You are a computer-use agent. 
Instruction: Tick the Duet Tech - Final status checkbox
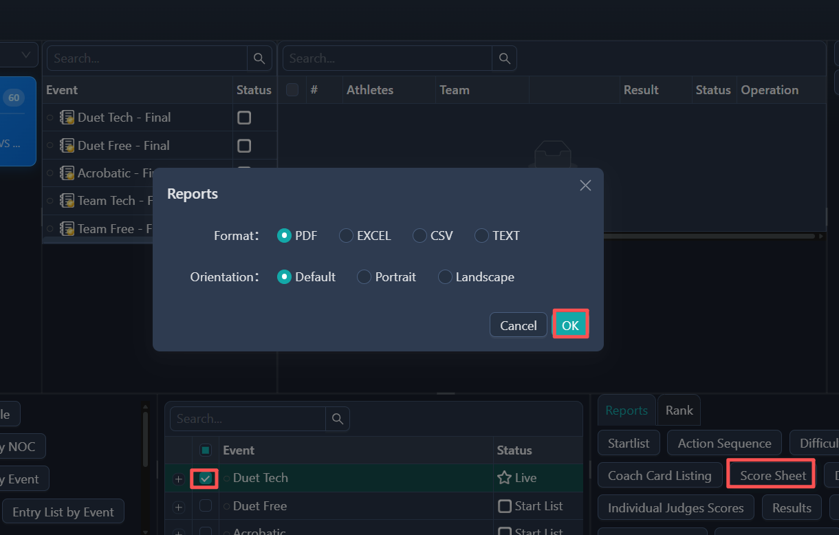click(x=244, y=118)
